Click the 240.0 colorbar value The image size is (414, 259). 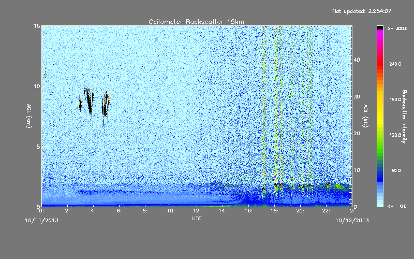[395, 64]
